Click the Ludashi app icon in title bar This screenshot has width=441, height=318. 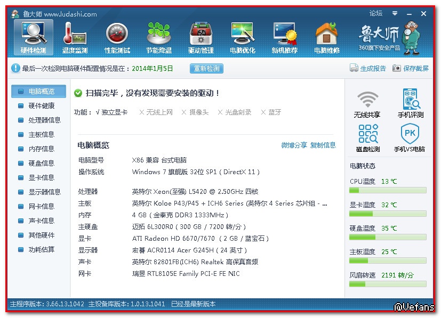(x=15, y=14)
